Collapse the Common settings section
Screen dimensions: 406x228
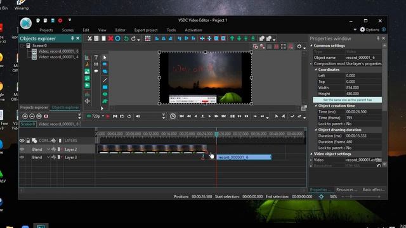point(311,46)
